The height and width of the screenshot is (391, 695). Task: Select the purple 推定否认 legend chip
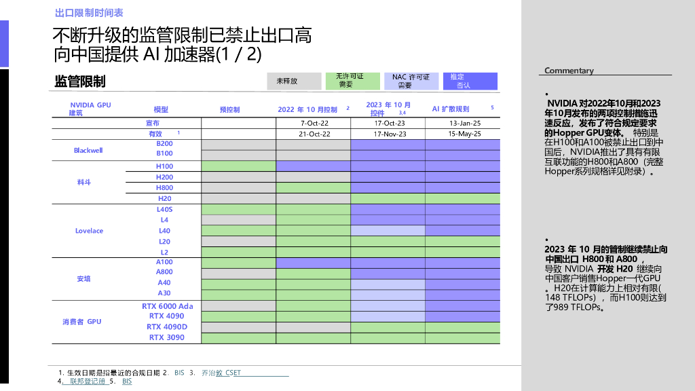pyautogui.click(x=469, y=81)
